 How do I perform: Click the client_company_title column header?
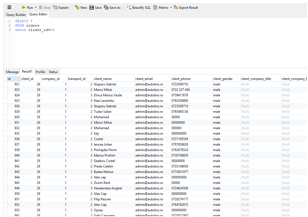[261, 79]
